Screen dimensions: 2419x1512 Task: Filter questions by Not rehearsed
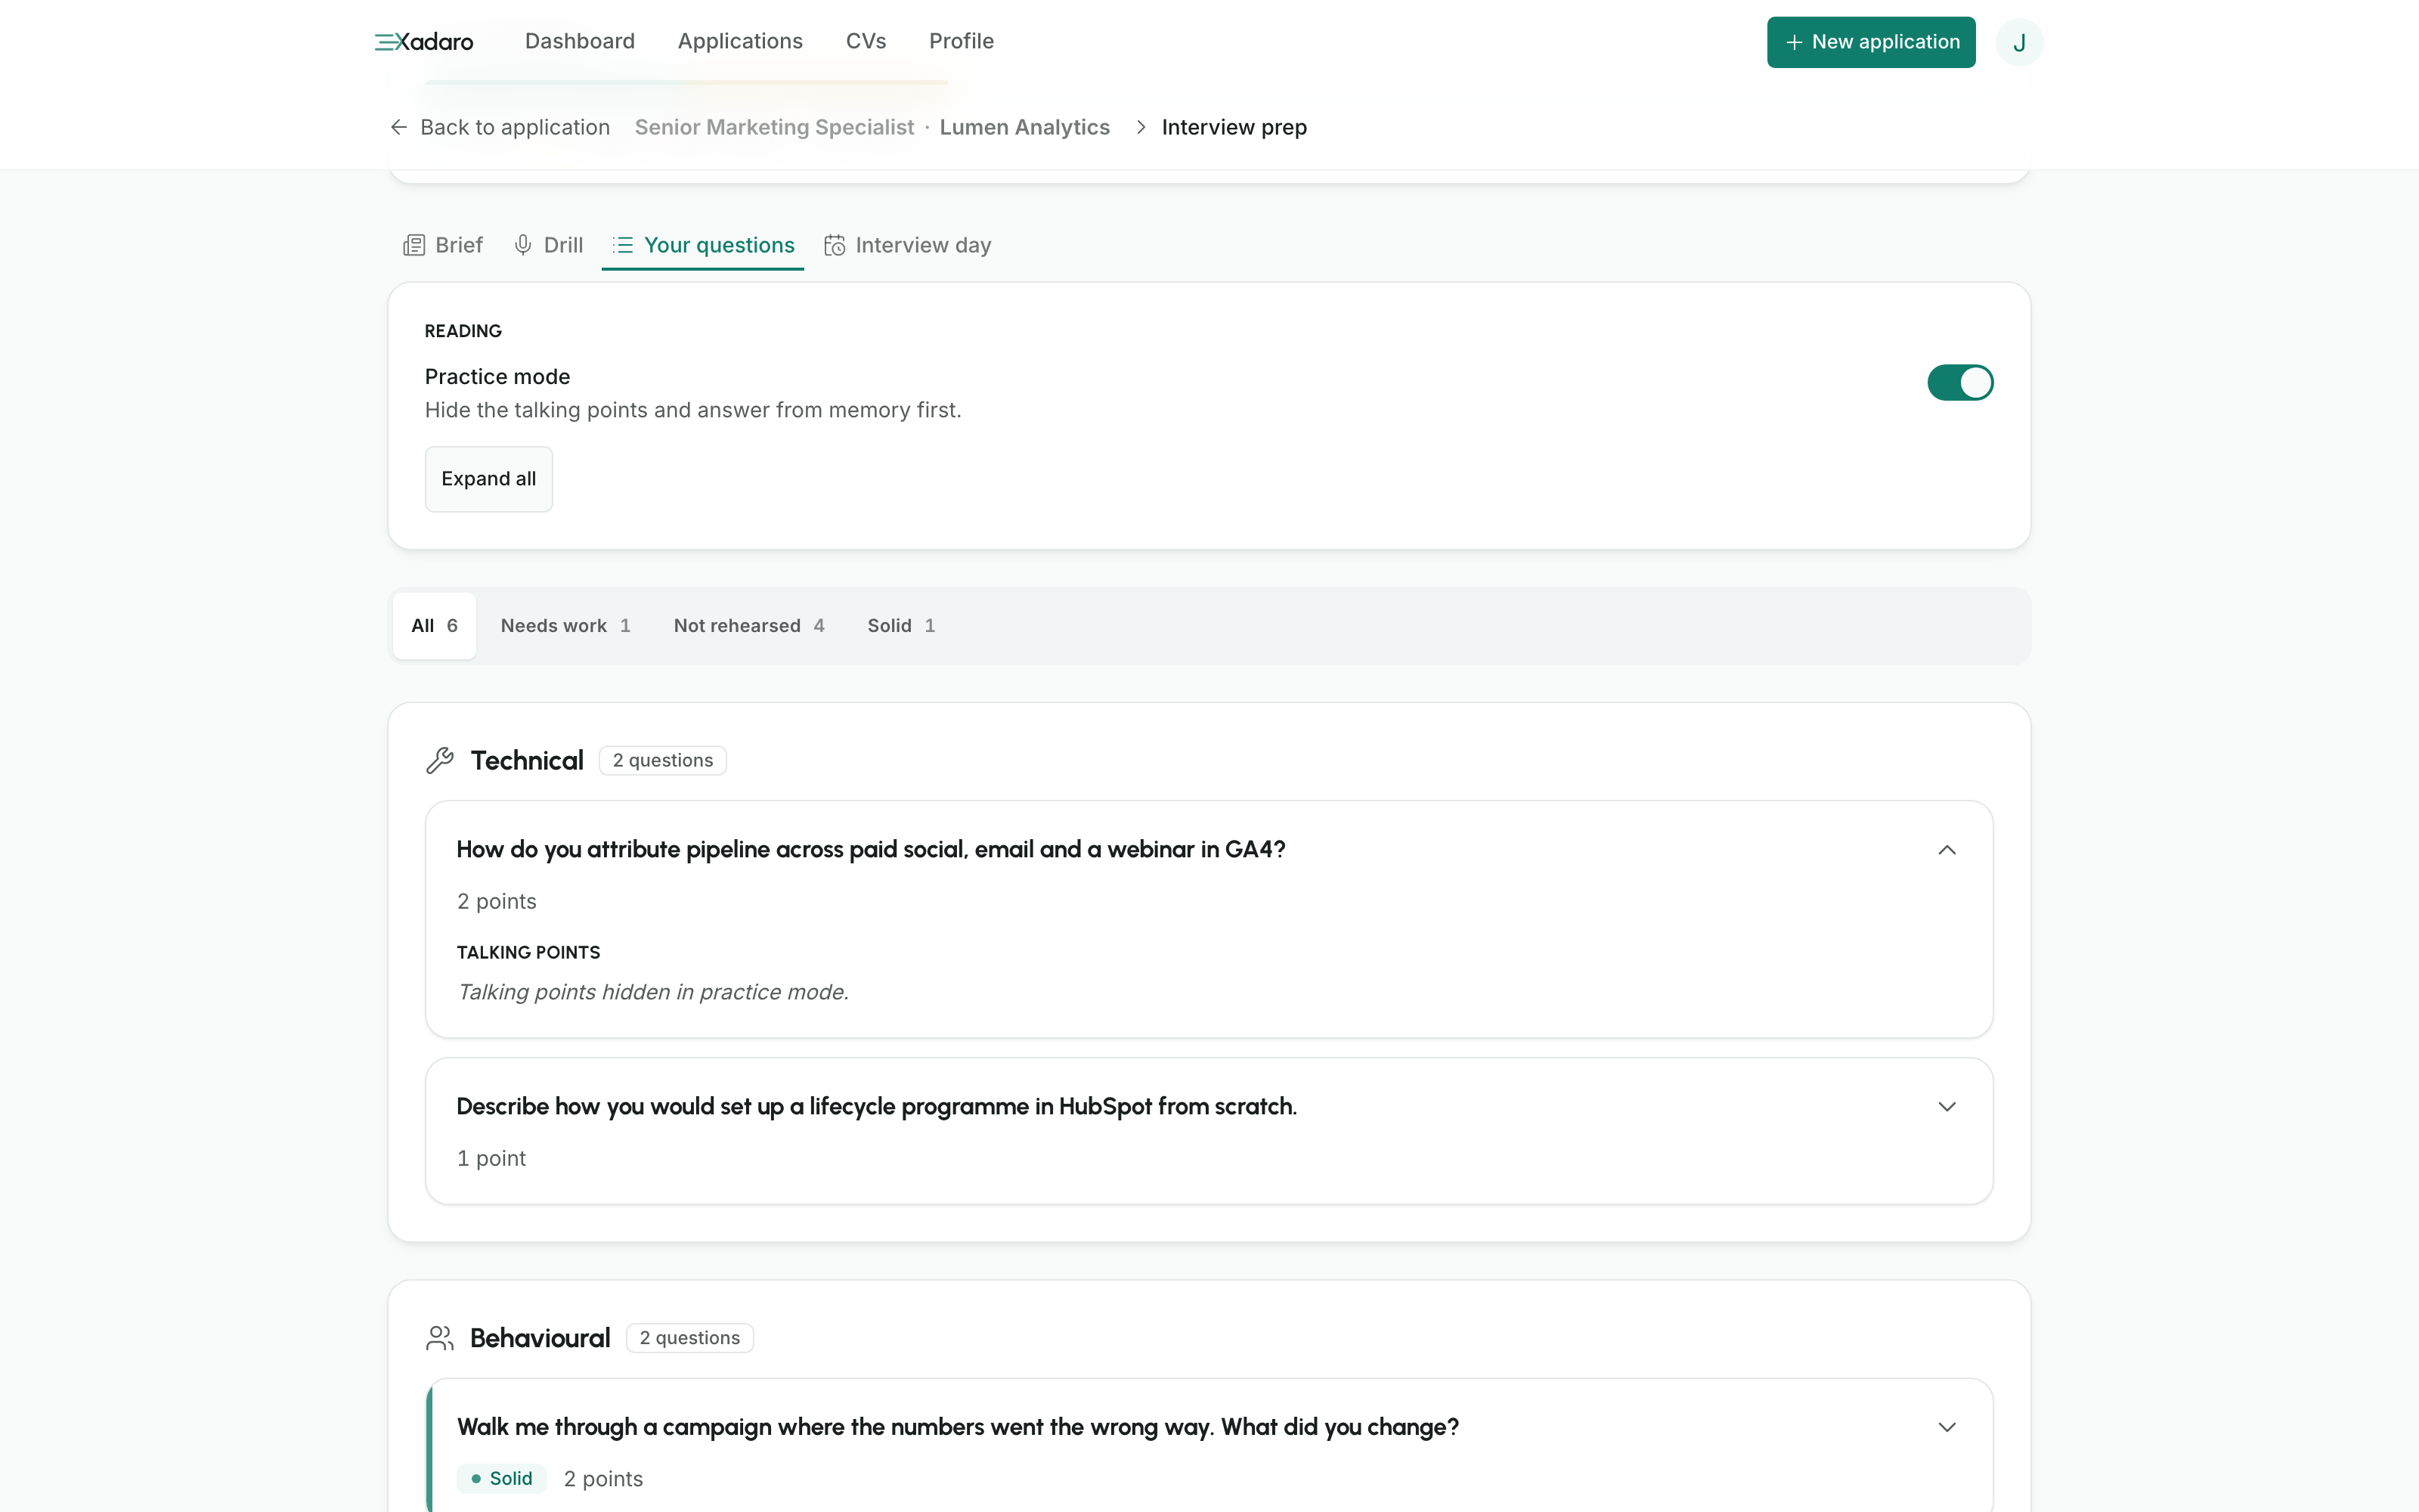[748, 625]
